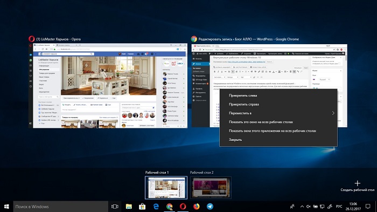The image size is (377, 212).
Task: Open the 'Переместить в' submenu
Action: click(x=278, y=113)
